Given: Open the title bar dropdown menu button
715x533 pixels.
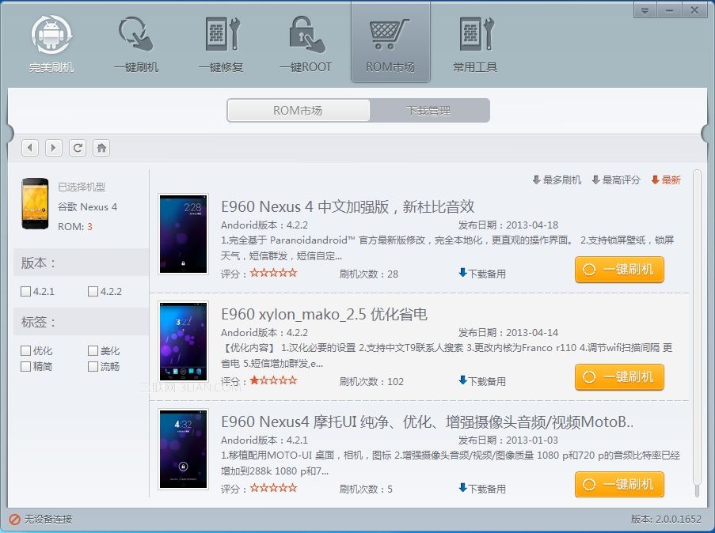Looking at the screenshot, I should pos(645,10).
